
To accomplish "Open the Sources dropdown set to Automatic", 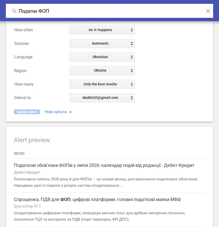I will (102, 43).
